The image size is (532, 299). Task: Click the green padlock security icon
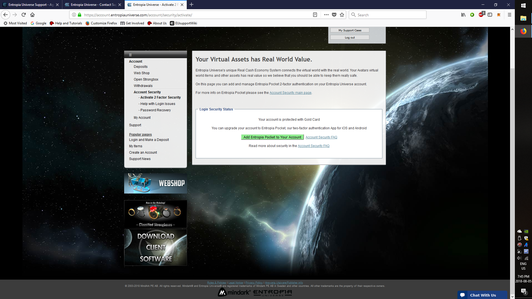80,15
